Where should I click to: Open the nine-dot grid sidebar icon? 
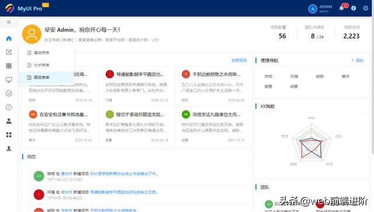point(9,66)
